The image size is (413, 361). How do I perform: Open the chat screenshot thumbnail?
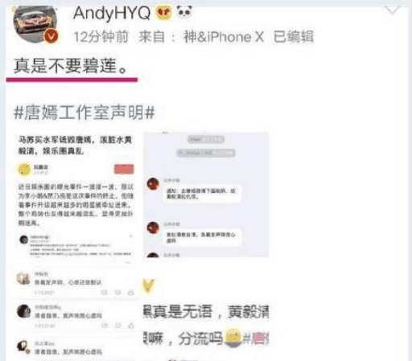pos(206,195)
